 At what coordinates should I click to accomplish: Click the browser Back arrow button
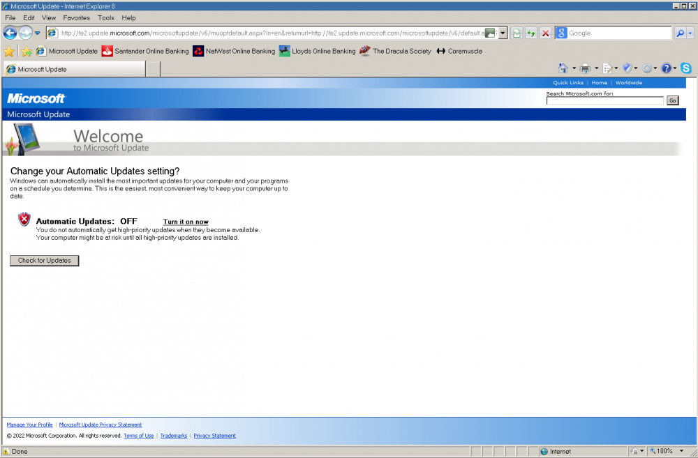tap(10, 33)
